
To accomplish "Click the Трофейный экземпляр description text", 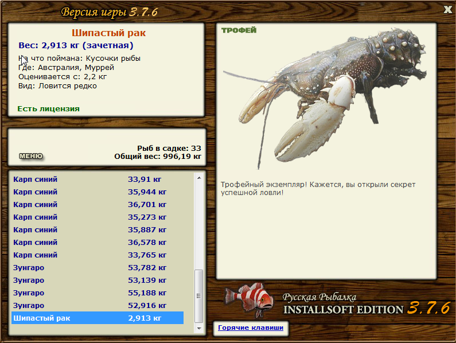I will pos(318,189).
